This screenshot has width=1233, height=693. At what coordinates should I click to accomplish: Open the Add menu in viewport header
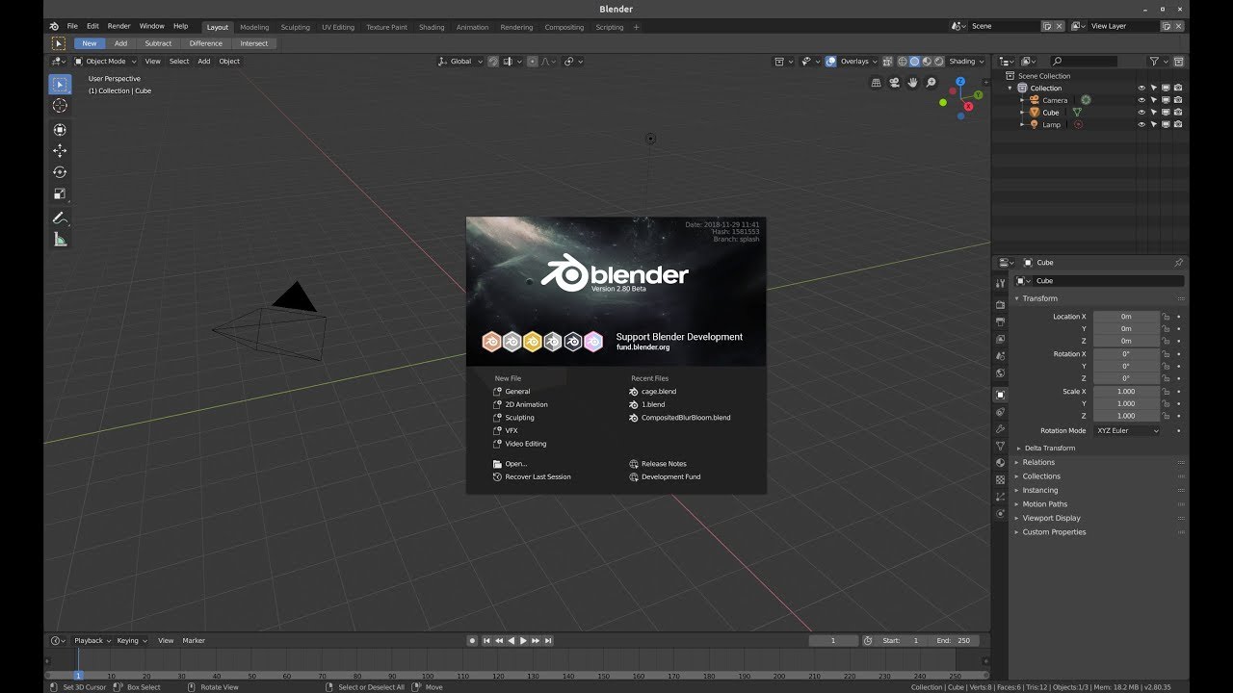click(203, 61)
